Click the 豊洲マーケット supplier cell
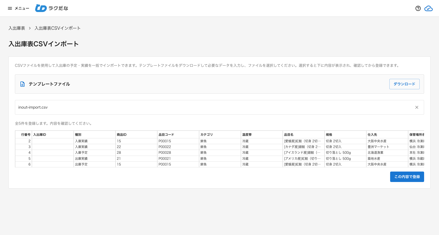The image size is (439, 235). (x=387, y=147)
